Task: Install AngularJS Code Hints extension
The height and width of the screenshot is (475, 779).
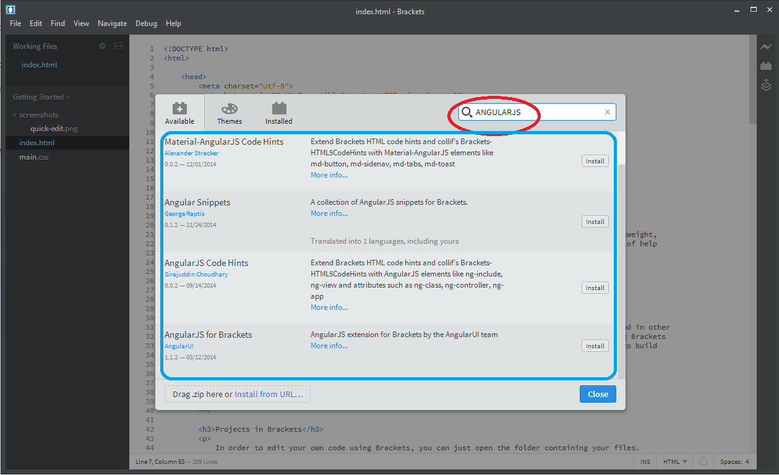Action: (595, 288)
